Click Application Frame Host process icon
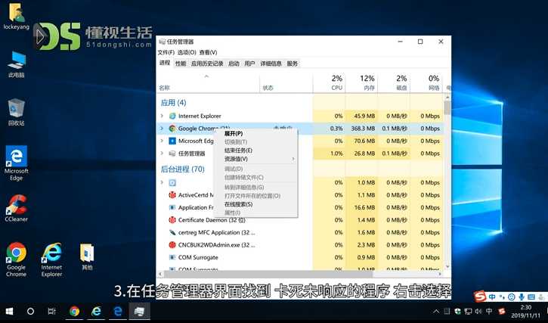Image resolution: width=548 pixels, height=323 pixels. coord(172,207)
